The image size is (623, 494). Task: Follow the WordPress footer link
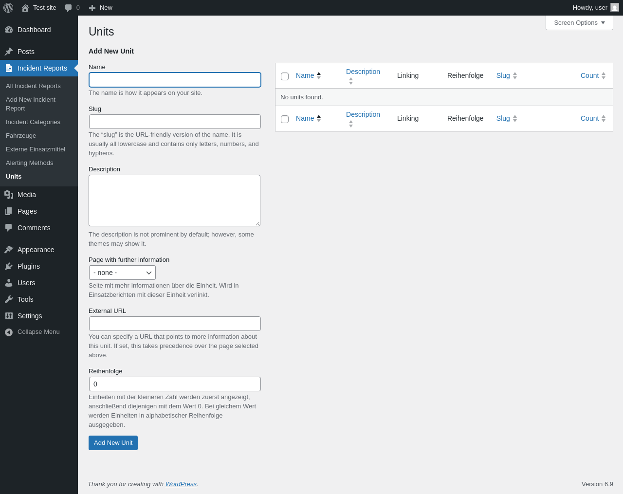click(x=181, y=484)
